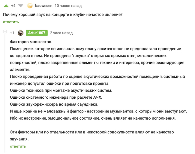Open the Artur1807 author badge
195x154 pixels.
[37, 33]
